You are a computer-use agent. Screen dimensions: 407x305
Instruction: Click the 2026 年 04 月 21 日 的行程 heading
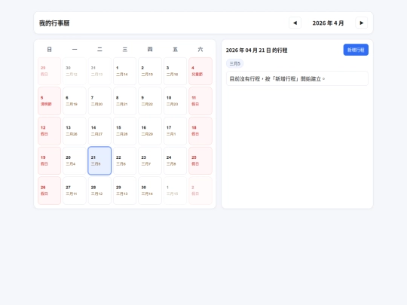(256, 50)
